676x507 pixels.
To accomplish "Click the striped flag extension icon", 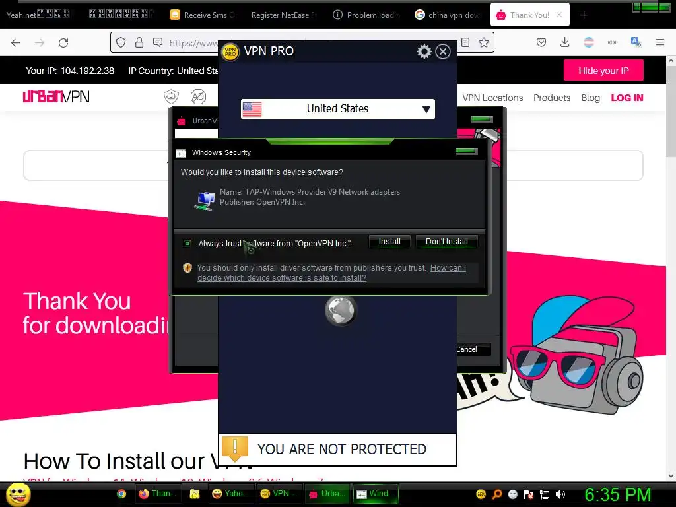I will [588, 42].
